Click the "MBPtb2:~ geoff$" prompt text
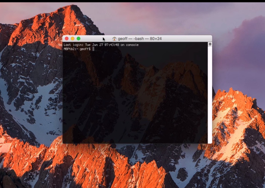 [x=77, y=49]
